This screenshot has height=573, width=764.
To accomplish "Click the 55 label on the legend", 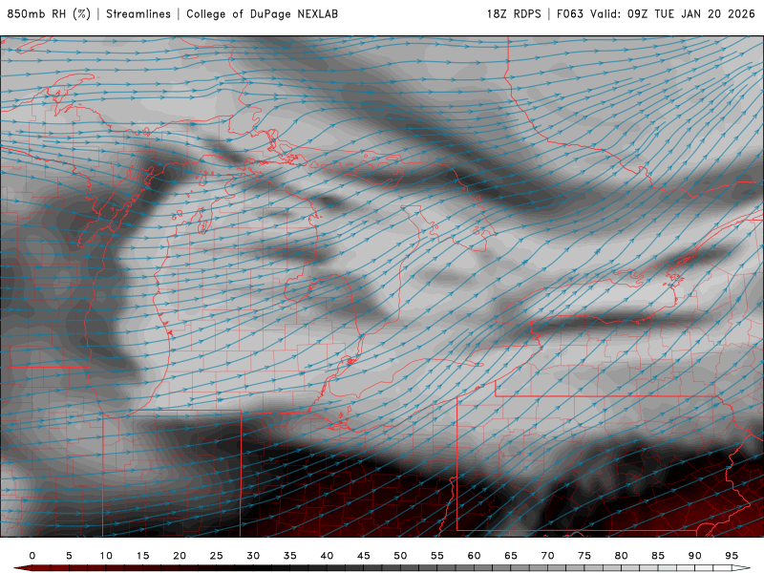I will click(x=437, y=556).
